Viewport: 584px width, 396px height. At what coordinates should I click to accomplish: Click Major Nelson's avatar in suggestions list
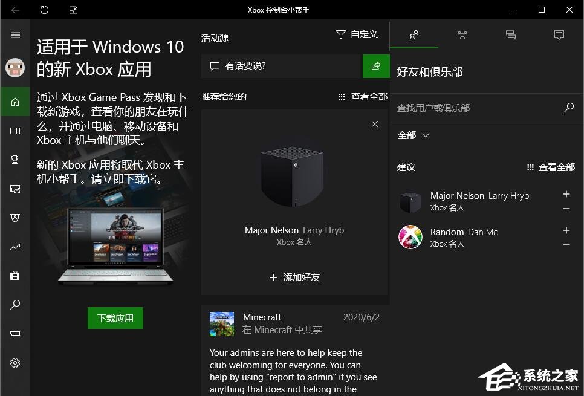410,202
